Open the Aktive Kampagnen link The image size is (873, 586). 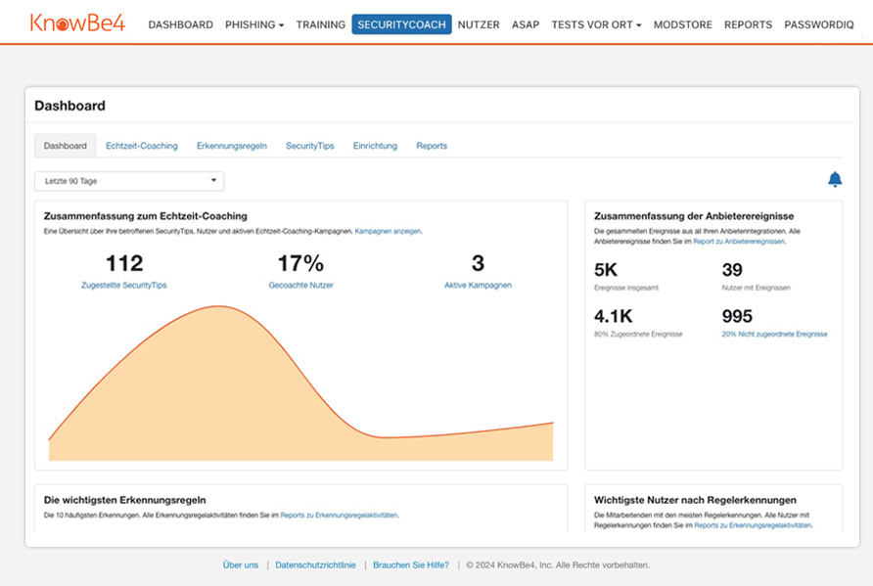point(478,285)
